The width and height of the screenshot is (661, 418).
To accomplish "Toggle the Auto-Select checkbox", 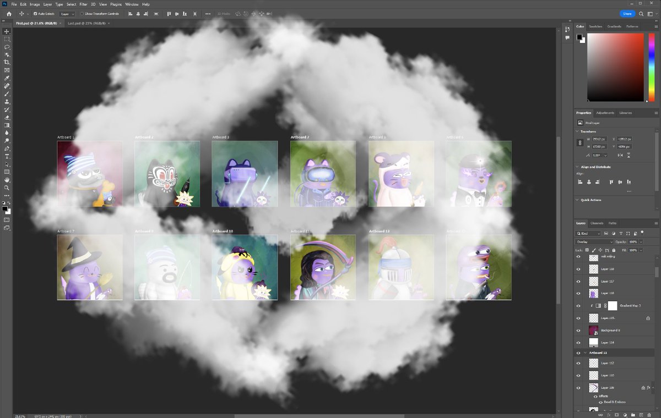I will [35, 13].
